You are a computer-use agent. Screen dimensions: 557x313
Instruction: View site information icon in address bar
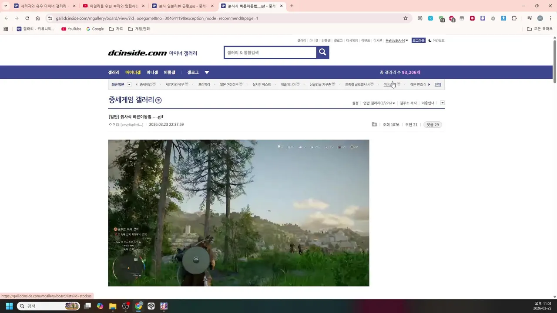[50, 18]
